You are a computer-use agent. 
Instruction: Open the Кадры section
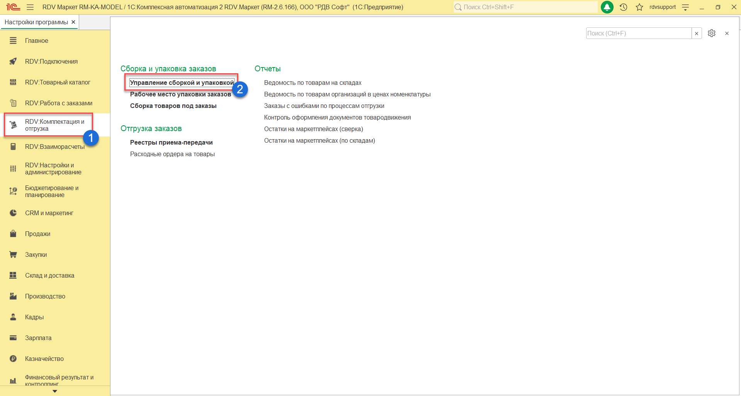pos(34,317)
